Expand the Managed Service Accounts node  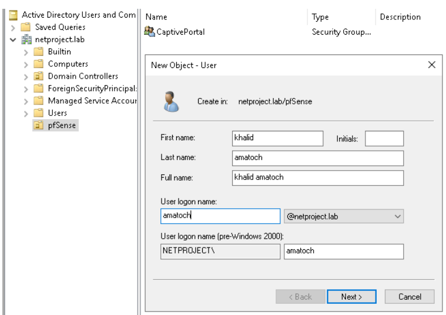click(26, 101)
